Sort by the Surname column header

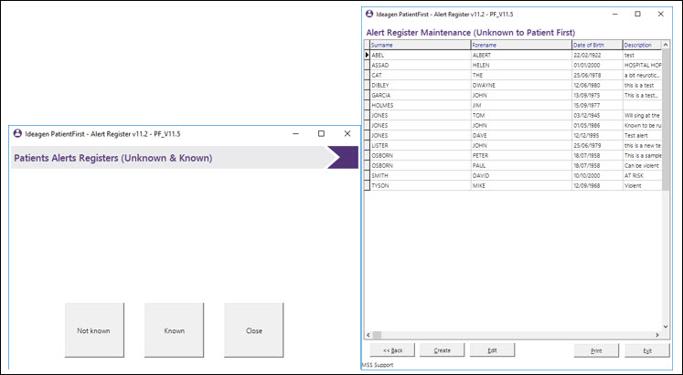[421, 45]
